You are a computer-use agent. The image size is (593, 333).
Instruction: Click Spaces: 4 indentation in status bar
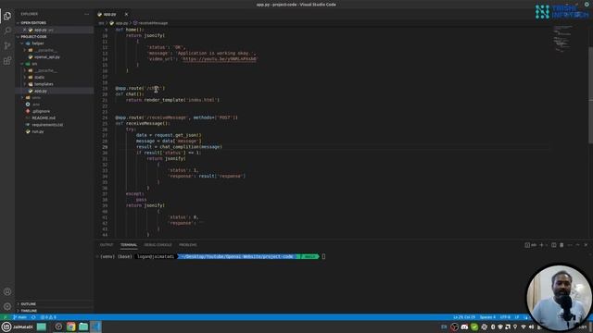click(x=487, y=317)
